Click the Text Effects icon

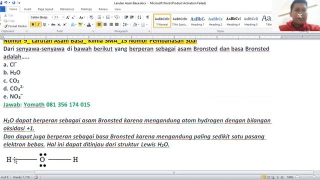point(72,24)
